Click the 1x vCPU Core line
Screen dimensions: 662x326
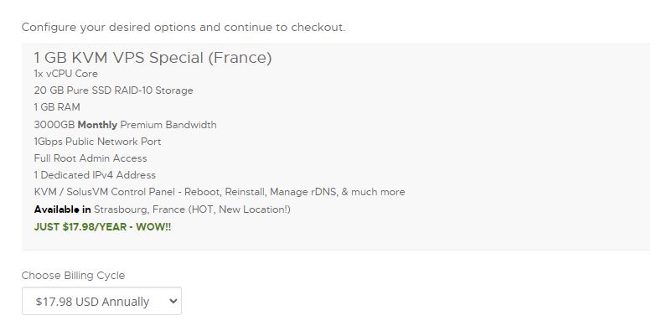click(x=66, y=74)
